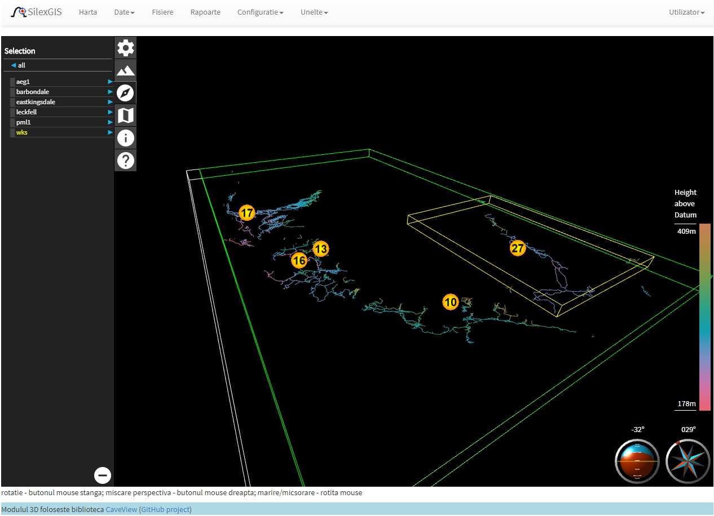This screenshot has height=516, width=714.
Task: Open the info panel icon
Action: tap(125, 138)
